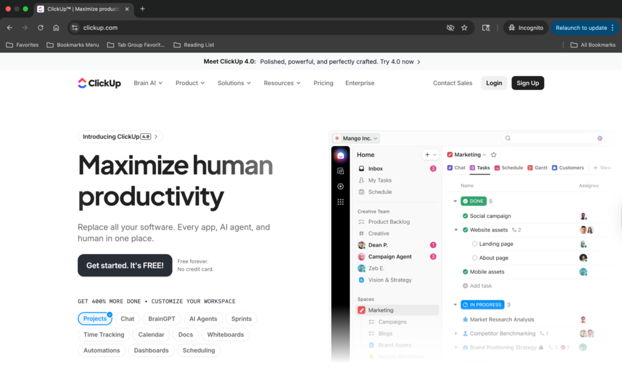622x389 pixels.
Task: Open a new browser tab
Action: click(142, 9)
